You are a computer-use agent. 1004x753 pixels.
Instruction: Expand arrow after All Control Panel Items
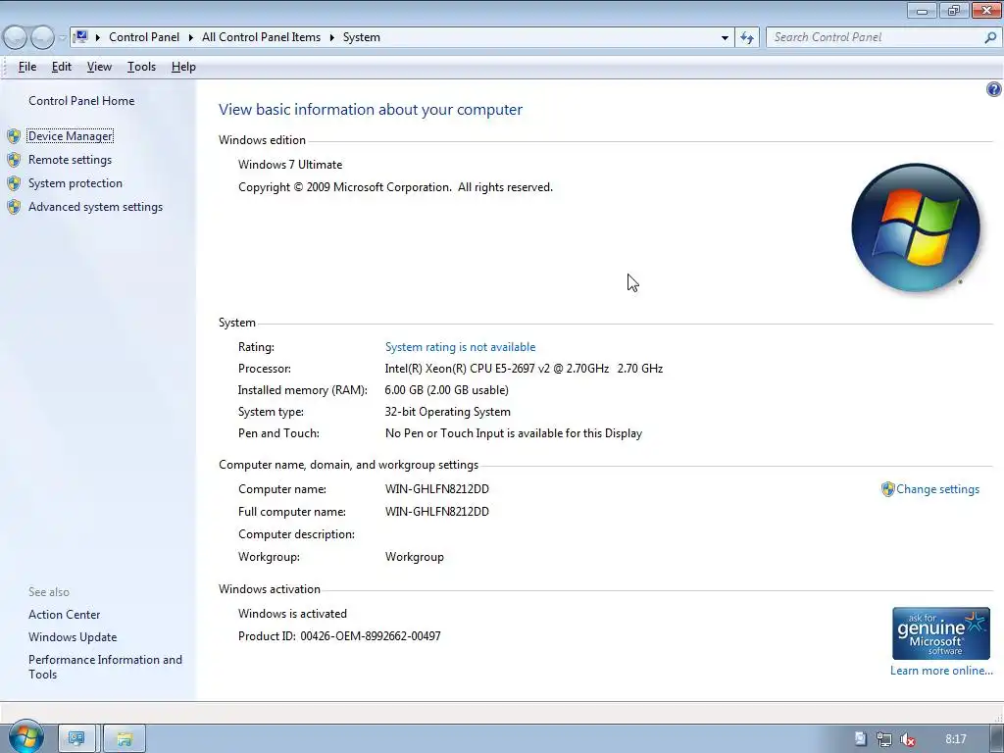point(331,37)
